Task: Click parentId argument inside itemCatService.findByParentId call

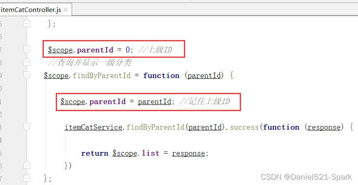Action: point(205,127)
